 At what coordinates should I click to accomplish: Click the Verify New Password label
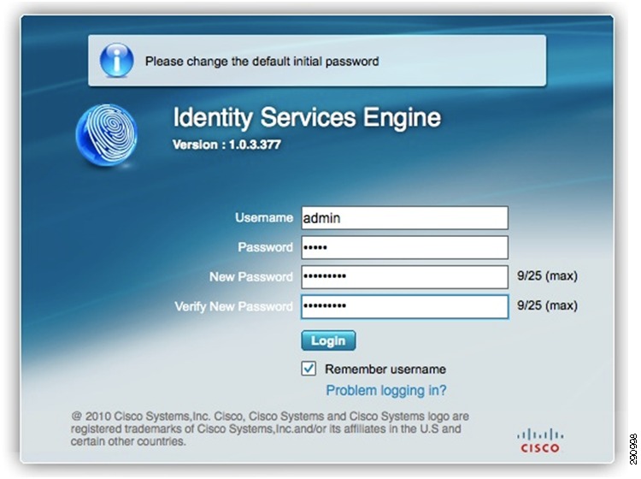tap(234, 306)
